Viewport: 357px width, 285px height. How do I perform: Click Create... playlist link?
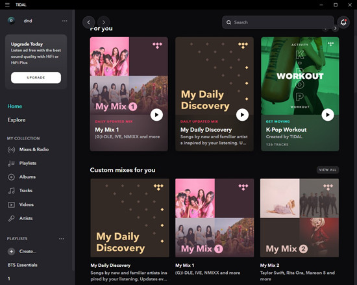point(28,251)
